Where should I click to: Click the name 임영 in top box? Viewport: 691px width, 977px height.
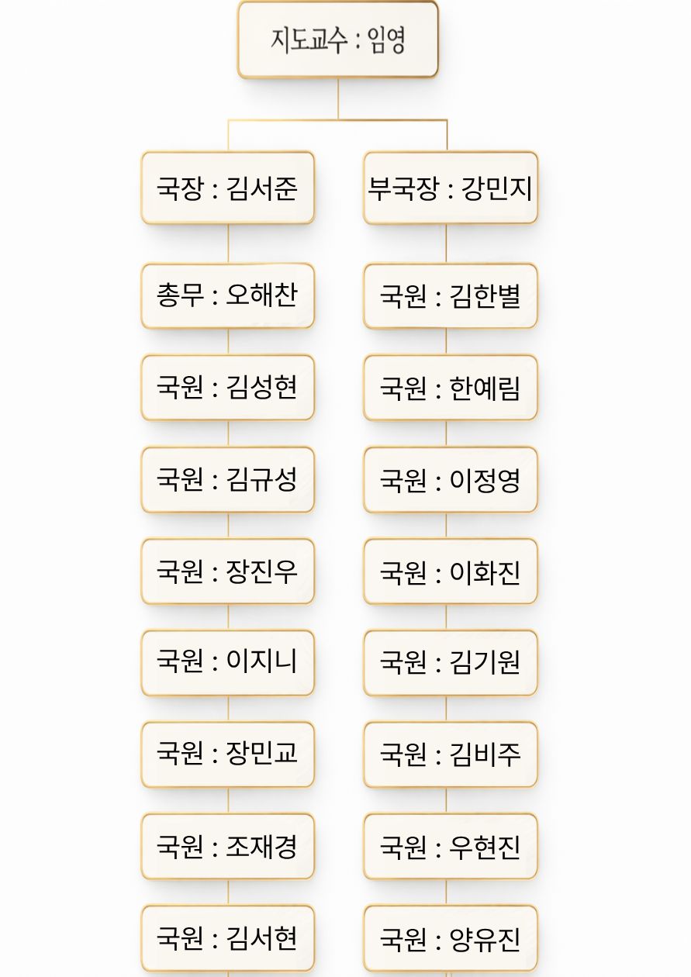point(388,40)
